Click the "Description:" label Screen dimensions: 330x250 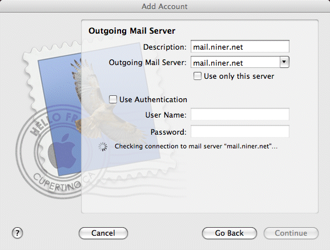pos(165,47)
